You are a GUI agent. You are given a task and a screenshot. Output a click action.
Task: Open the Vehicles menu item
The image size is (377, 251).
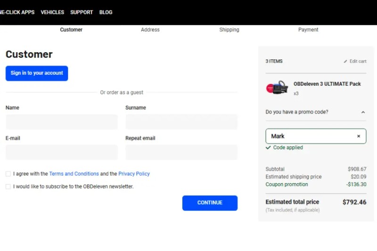click(52, 12)
